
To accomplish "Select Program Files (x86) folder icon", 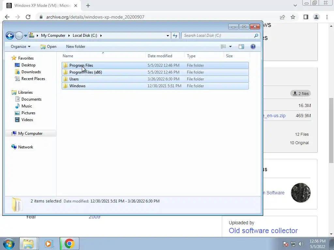I will tap(65, 72).
